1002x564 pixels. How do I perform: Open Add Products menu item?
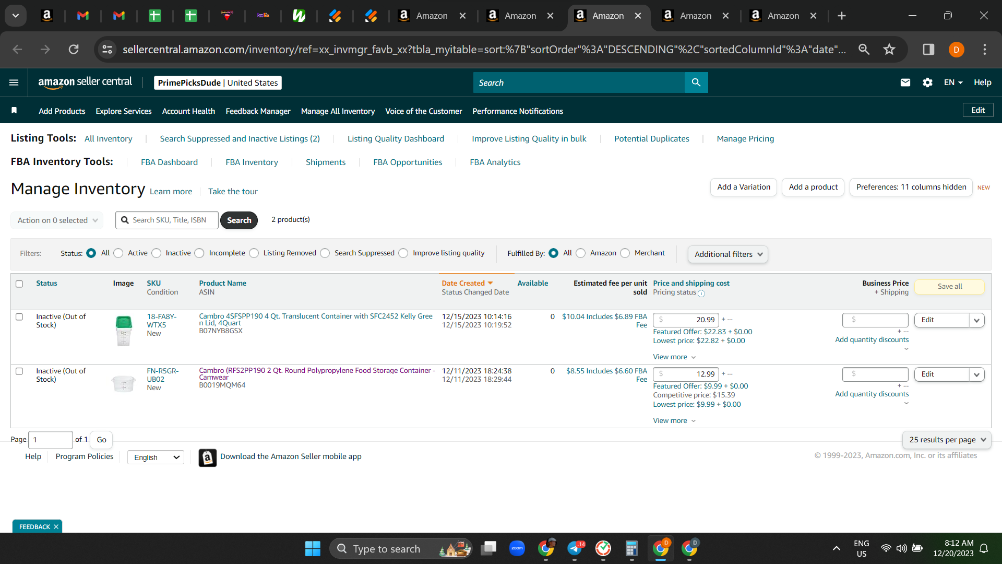tap(62, 111)
